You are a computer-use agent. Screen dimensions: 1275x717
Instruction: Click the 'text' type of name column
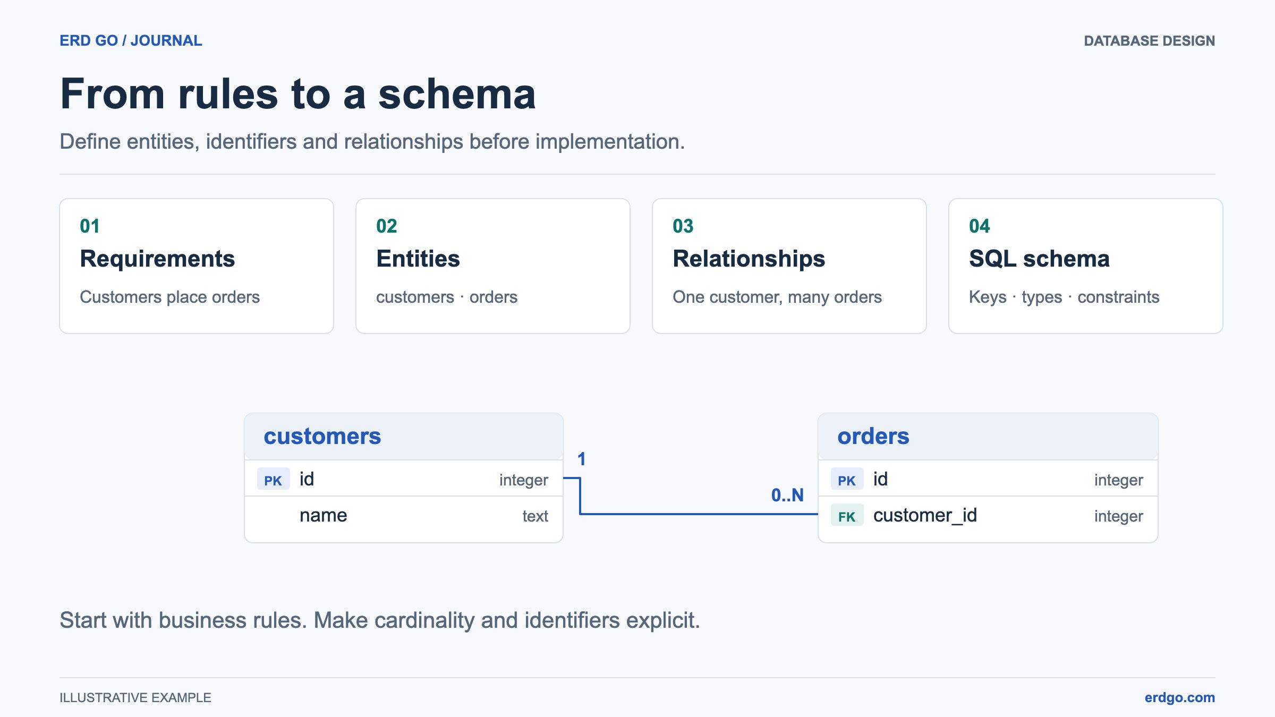(x=535, y=516)
